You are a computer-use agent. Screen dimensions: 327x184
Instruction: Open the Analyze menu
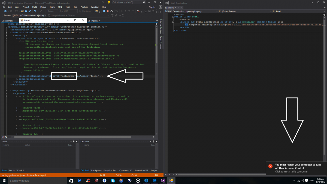pos(84,7)
